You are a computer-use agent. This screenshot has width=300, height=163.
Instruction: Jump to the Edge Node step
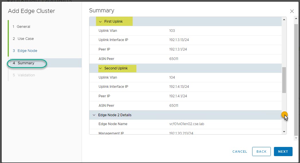click(27, 51)
